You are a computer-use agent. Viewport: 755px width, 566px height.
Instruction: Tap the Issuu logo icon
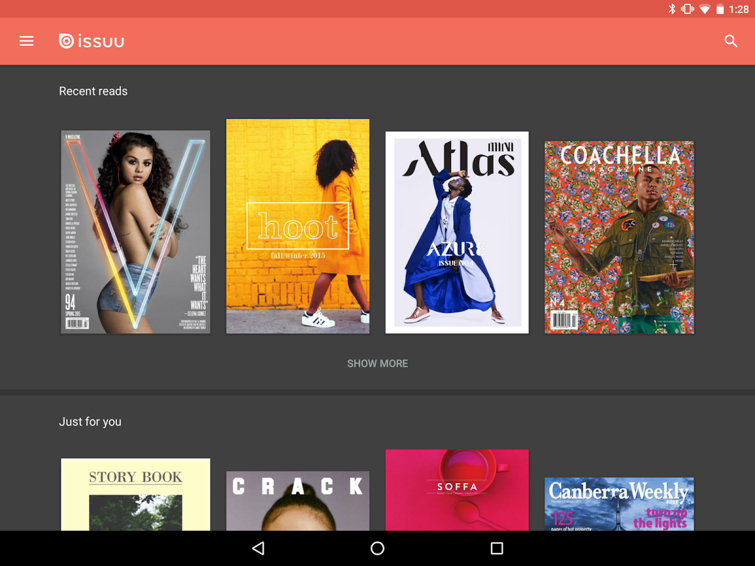tap(65, 41)
